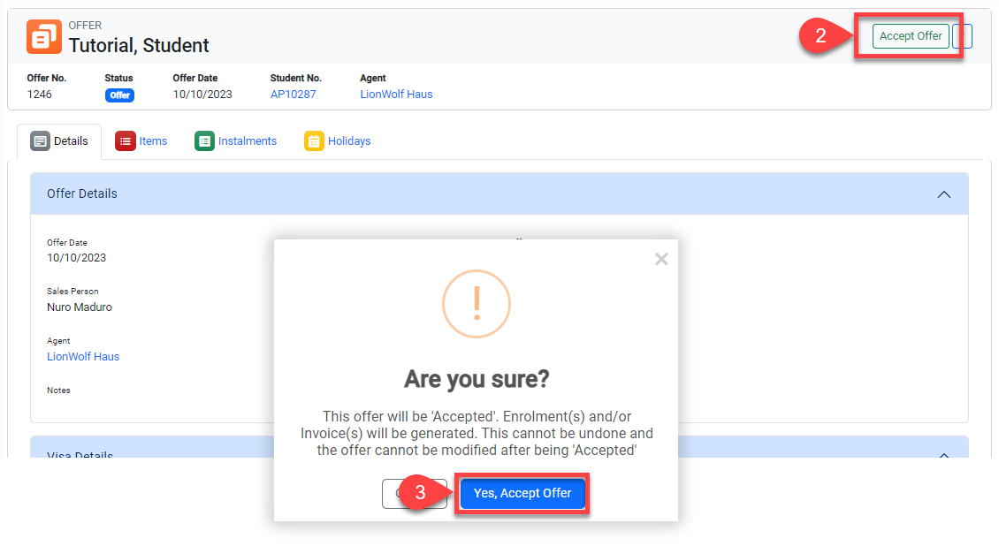Open student number AP10287 link
Image resolution: width=999 pixels, height=546 pixels.
click(x=294, y=95)
